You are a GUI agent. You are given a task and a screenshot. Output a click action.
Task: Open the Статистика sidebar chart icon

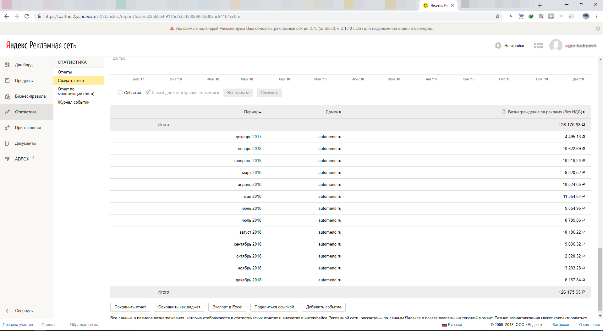coord(7,112)
